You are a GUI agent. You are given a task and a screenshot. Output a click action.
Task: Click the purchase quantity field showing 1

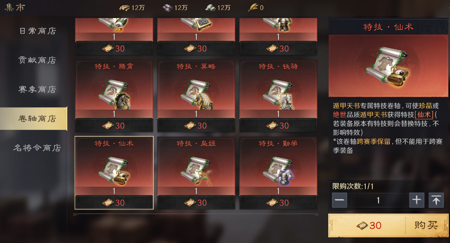click(378, 200)
